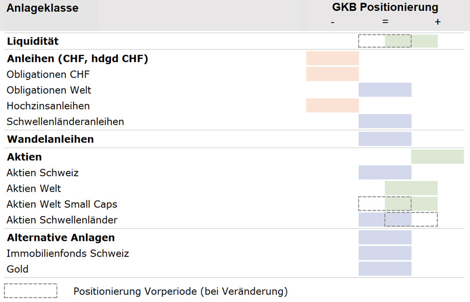Click the dashed legend box for Vorperiode
The height and width of the screenshot is (302, 470).
[x=31, y=291]
